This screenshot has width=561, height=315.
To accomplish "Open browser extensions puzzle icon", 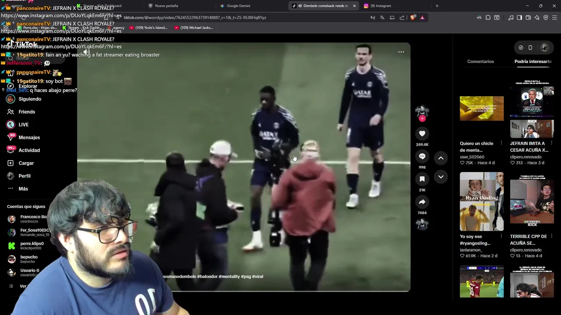I will pyautogui.click(x=488, y=17).
